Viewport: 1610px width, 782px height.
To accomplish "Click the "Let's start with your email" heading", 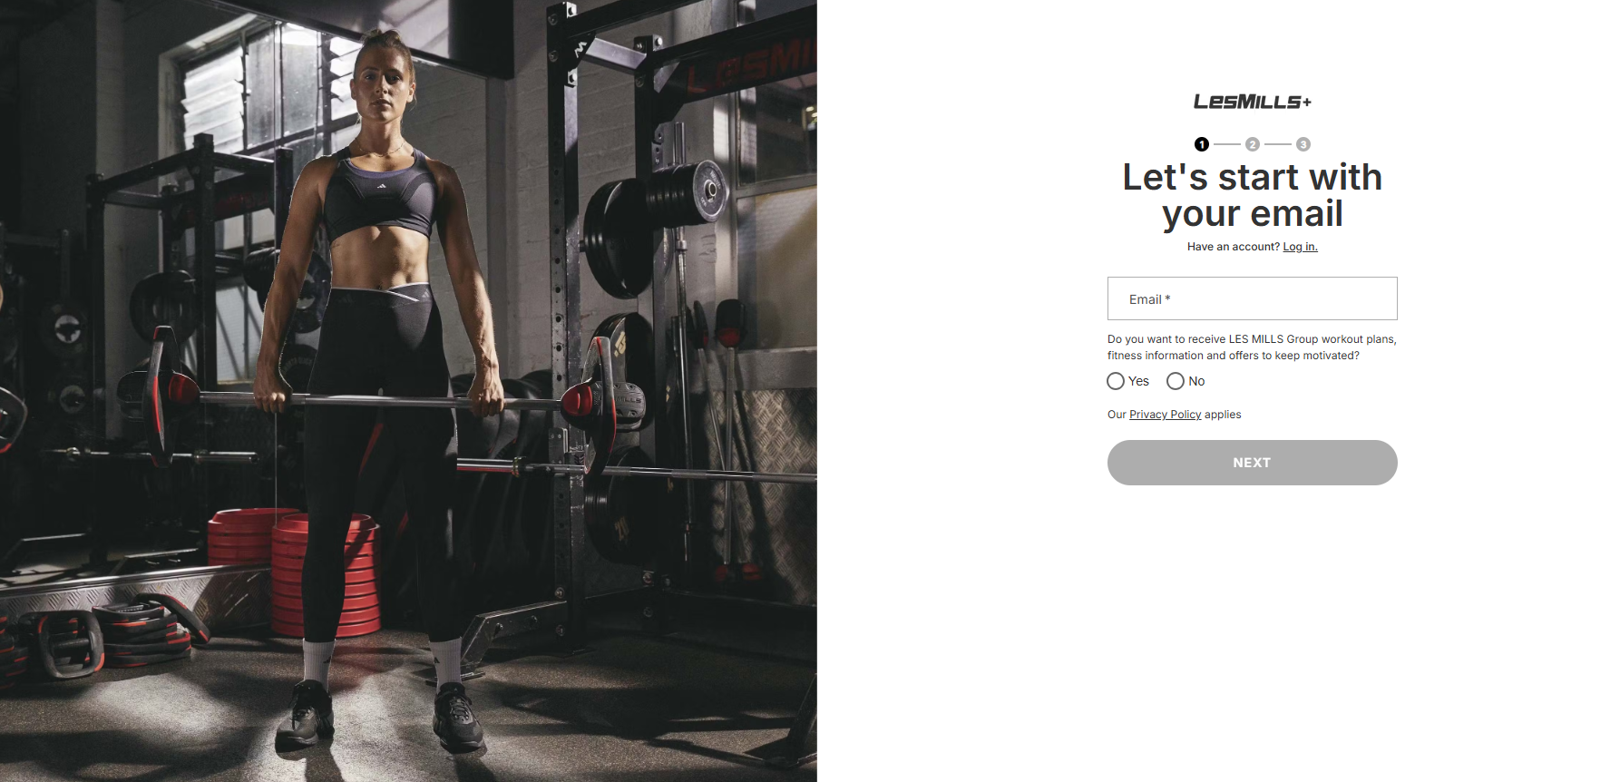I will [x=1252, y=195].
